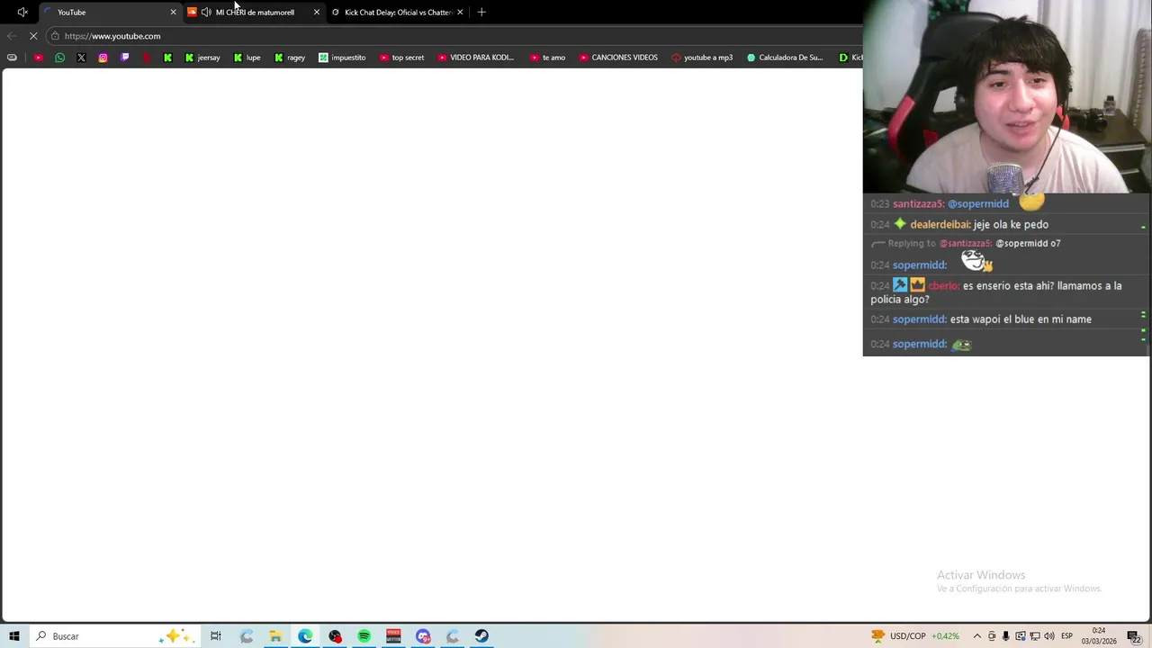Click the cberlo chat username
1152x648 pixels.
click(943, 286)
